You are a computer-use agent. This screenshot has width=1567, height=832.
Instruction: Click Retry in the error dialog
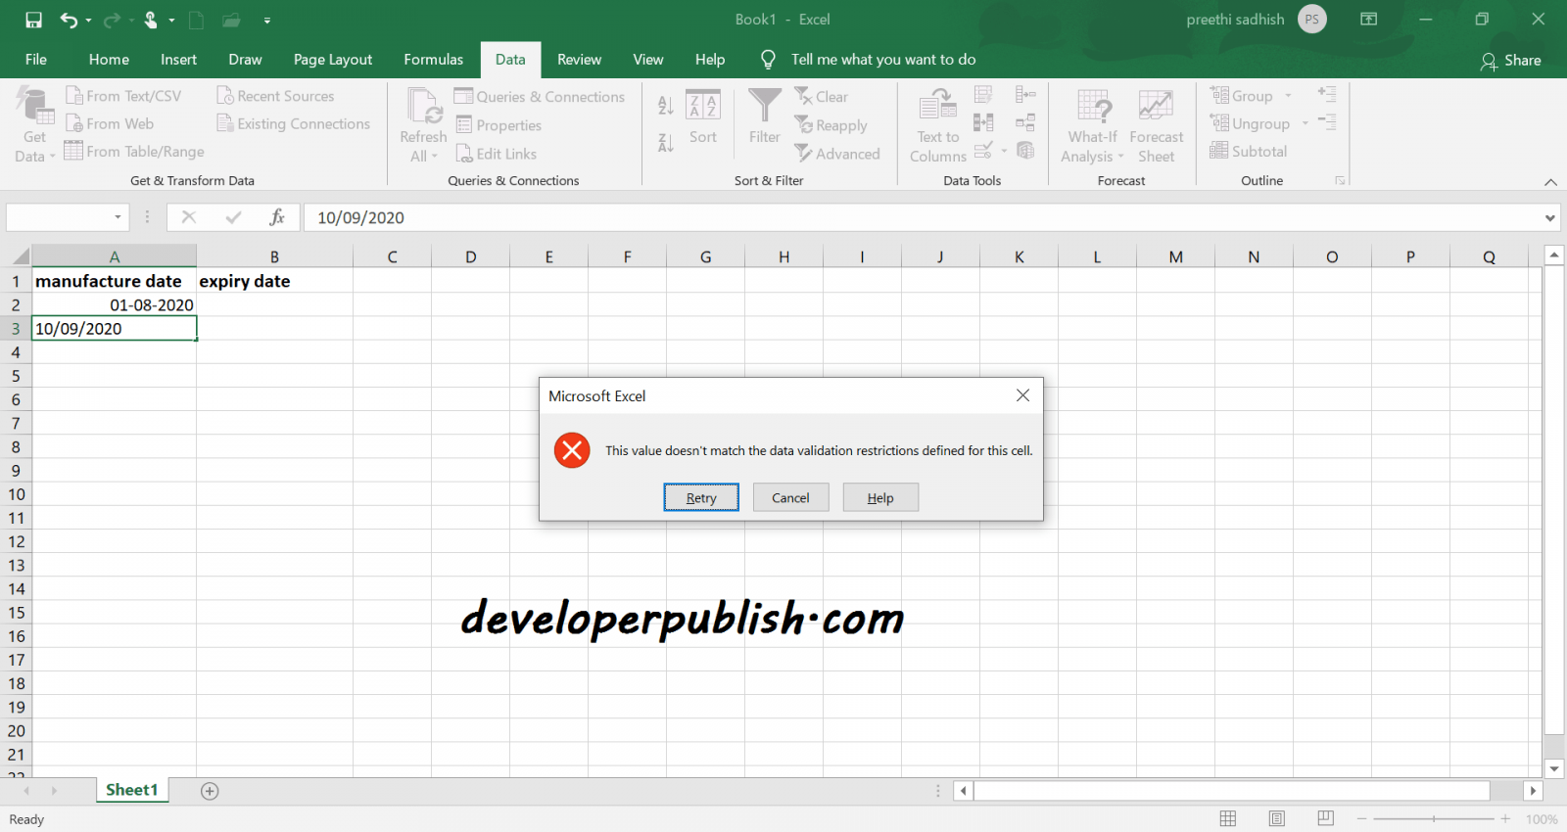click(701, 497)
